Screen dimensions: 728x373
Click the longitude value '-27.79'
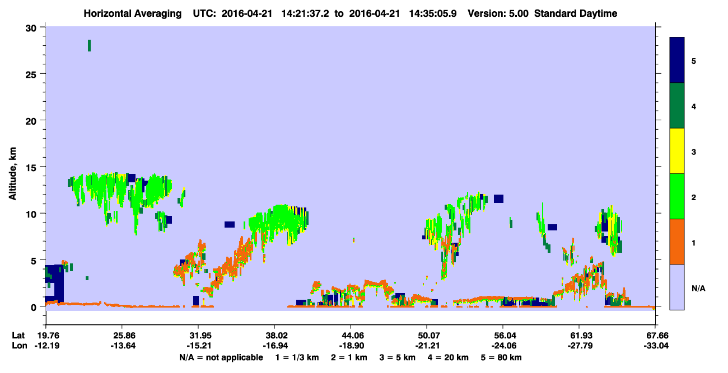click(x=579, y=345)
